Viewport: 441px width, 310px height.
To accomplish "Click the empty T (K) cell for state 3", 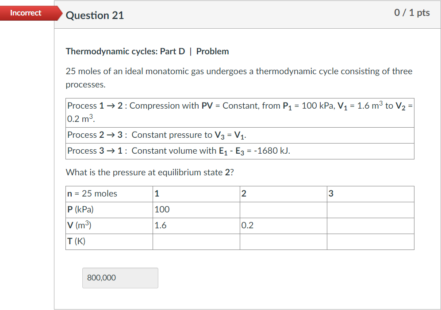I will click(x=370, y=242).
